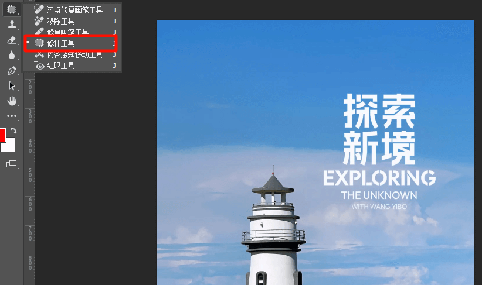Select the Eraser tool
482x285 pixels.
(12, 40)
